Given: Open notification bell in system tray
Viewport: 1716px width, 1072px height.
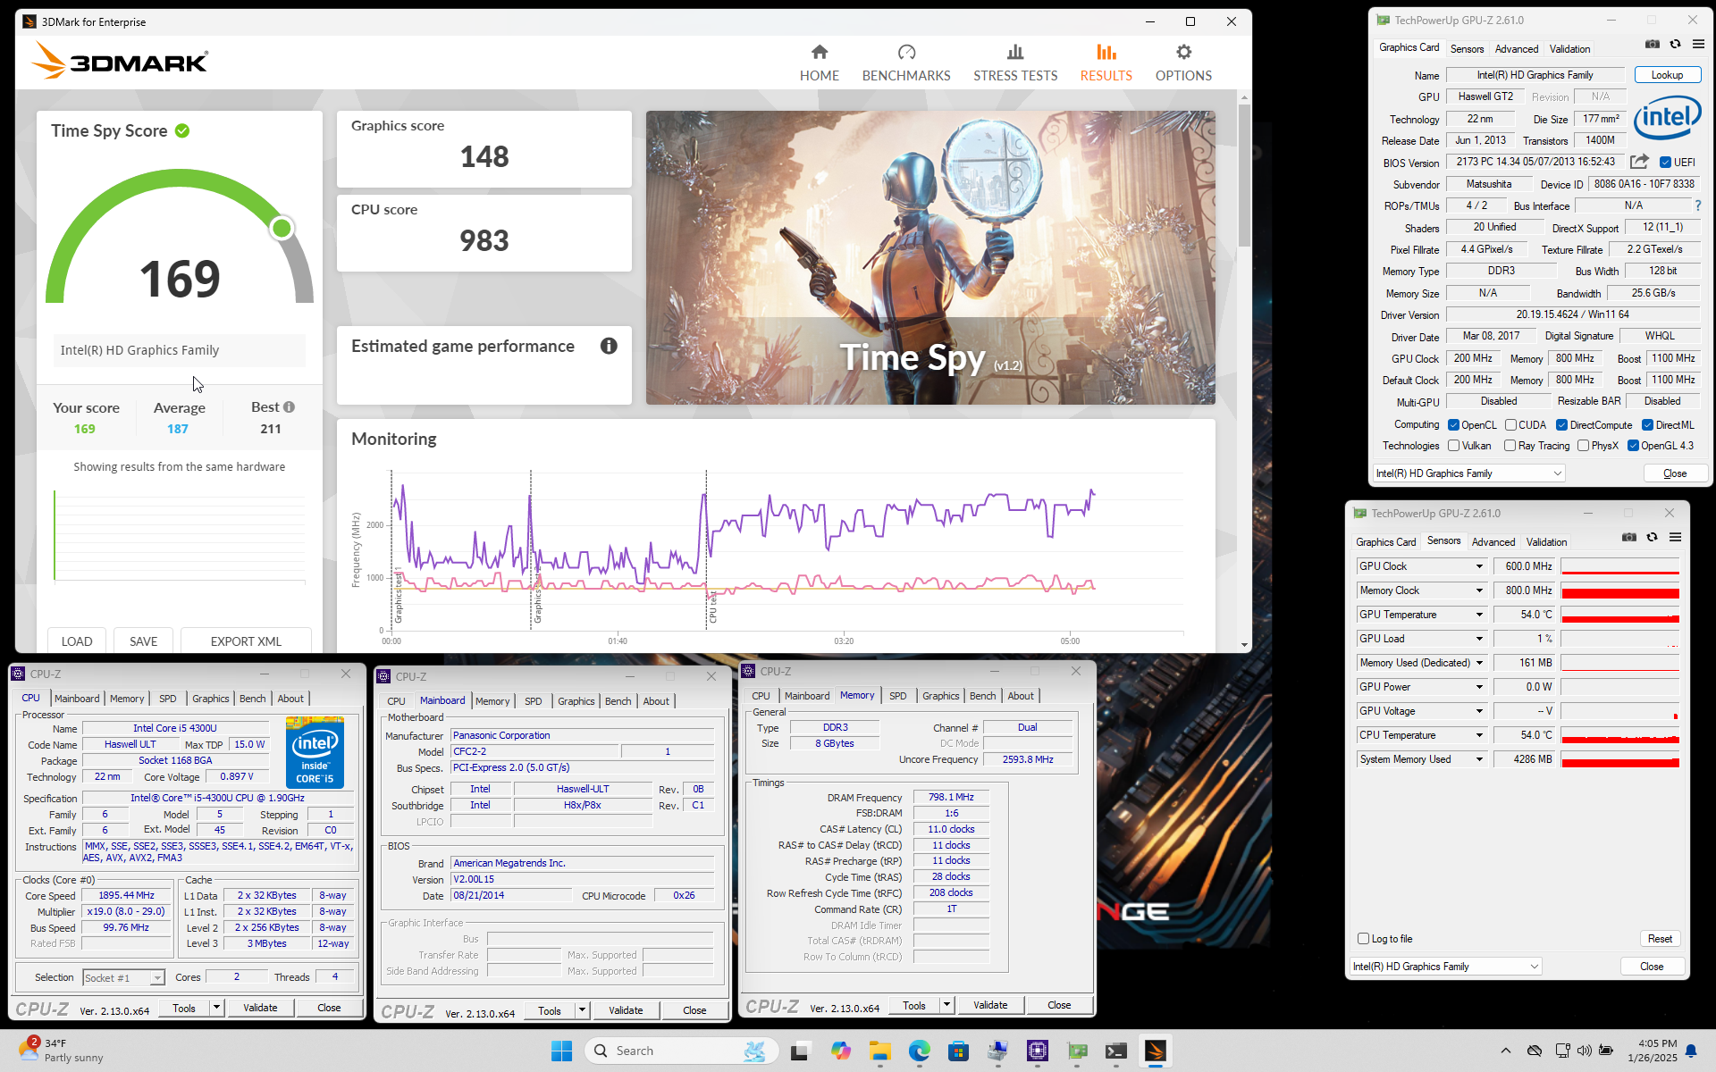Looking at the screenshot, I should pos(1691,1051).
